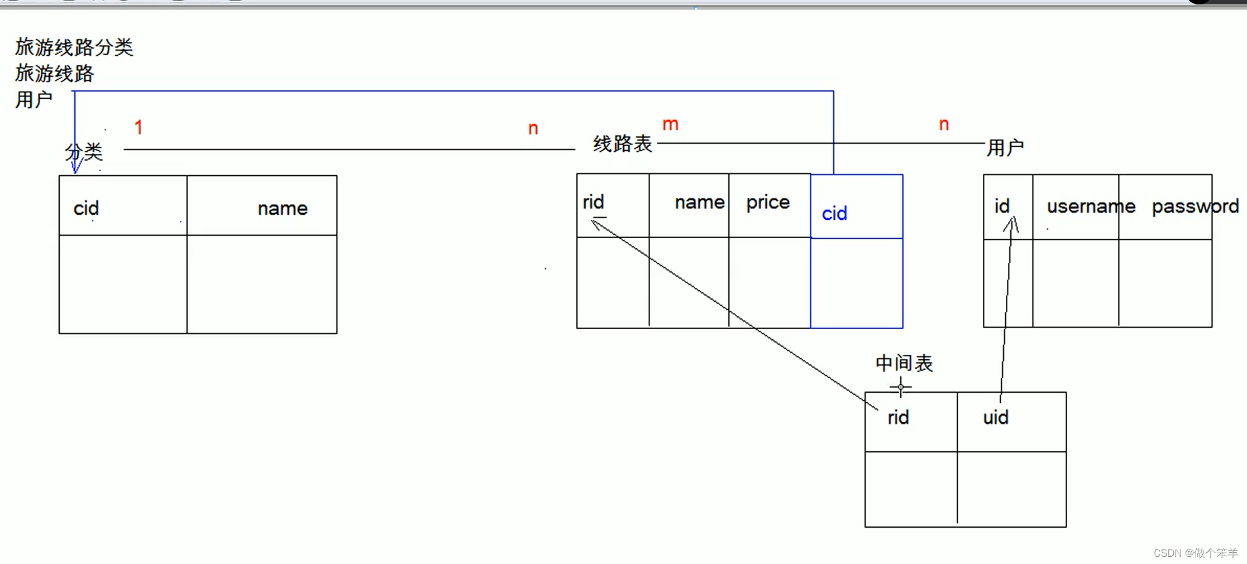Click the blue cid column header
This screenshot has width=1247, height=564.
834,214
